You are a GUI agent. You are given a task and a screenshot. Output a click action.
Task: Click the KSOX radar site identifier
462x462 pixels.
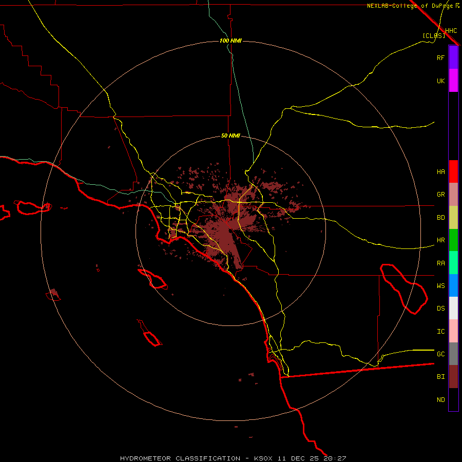point(263,458)
